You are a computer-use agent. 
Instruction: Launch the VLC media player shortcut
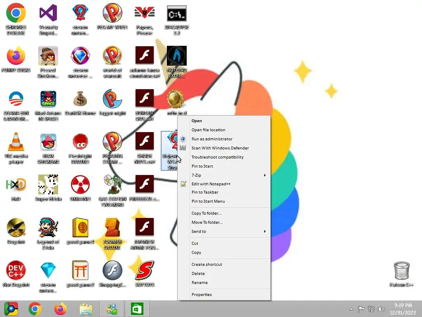[x=16, y=142]
